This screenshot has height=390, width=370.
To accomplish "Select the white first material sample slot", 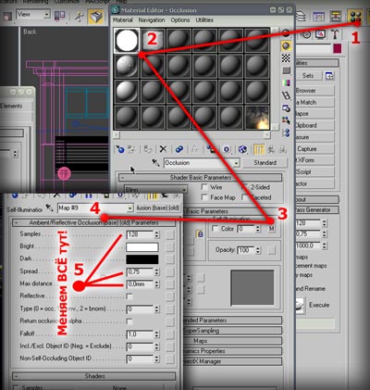I will (127, 41).
